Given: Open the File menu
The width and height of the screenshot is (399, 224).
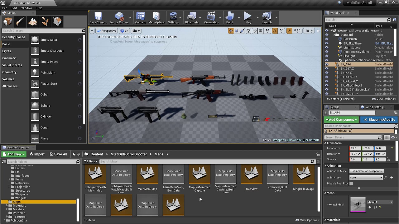Looking at the screenshot, I should point(5,8).
